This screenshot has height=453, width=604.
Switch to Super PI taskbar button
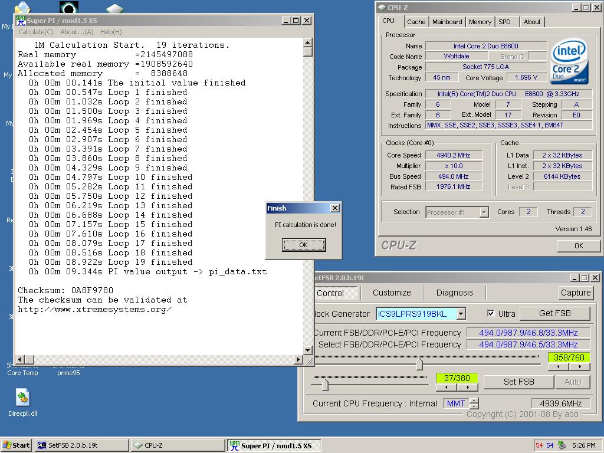click(274, 446)
